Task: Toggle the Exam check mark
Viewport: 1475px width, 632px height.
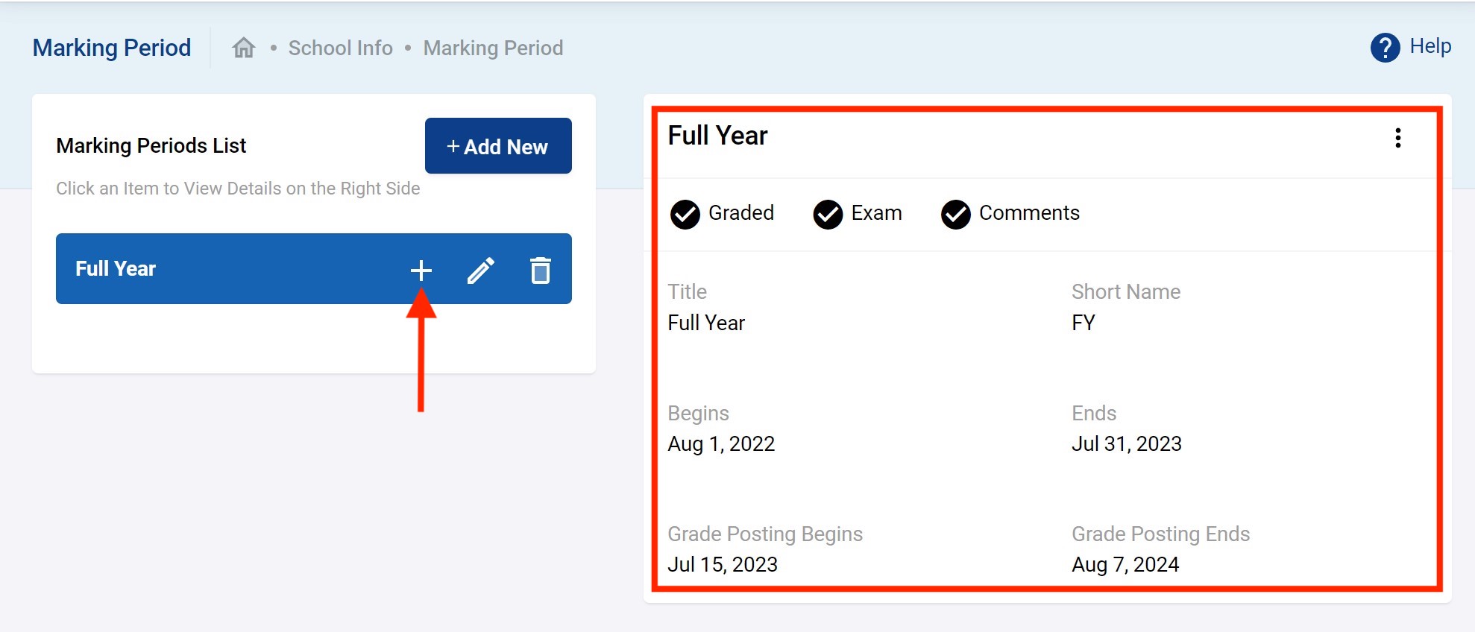Action: (x=828, y=214)
